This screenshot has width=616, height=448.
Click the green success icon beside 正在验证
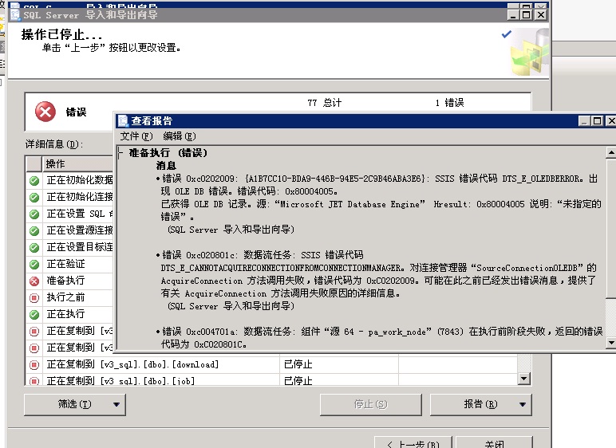click(34, 265)
